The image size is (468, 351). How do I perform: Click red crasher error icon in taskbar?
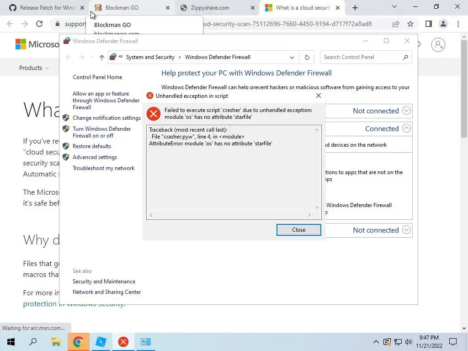[123, 342]
